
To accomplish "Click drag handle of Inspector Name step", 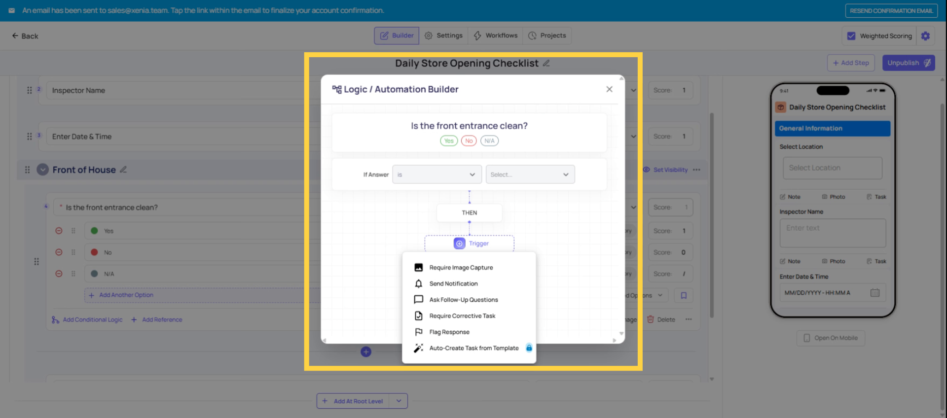I will [29, 90].
